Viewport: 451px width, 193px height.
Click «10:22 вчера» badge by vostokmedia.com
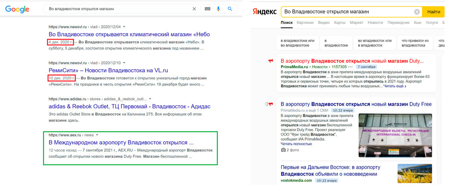pyautogui.click(x=326, y=180)
